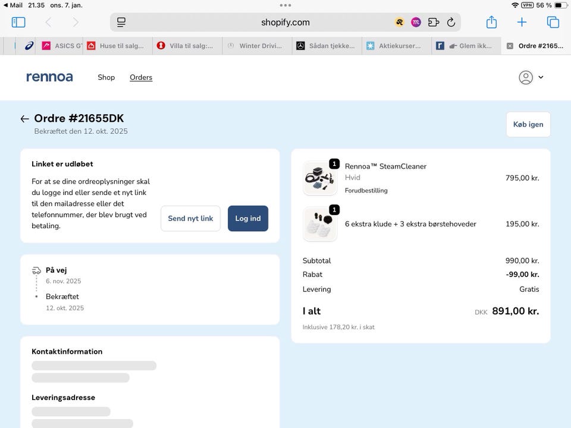
Task: Click the Ordre #21655DK heading
Action: [79, 118]
